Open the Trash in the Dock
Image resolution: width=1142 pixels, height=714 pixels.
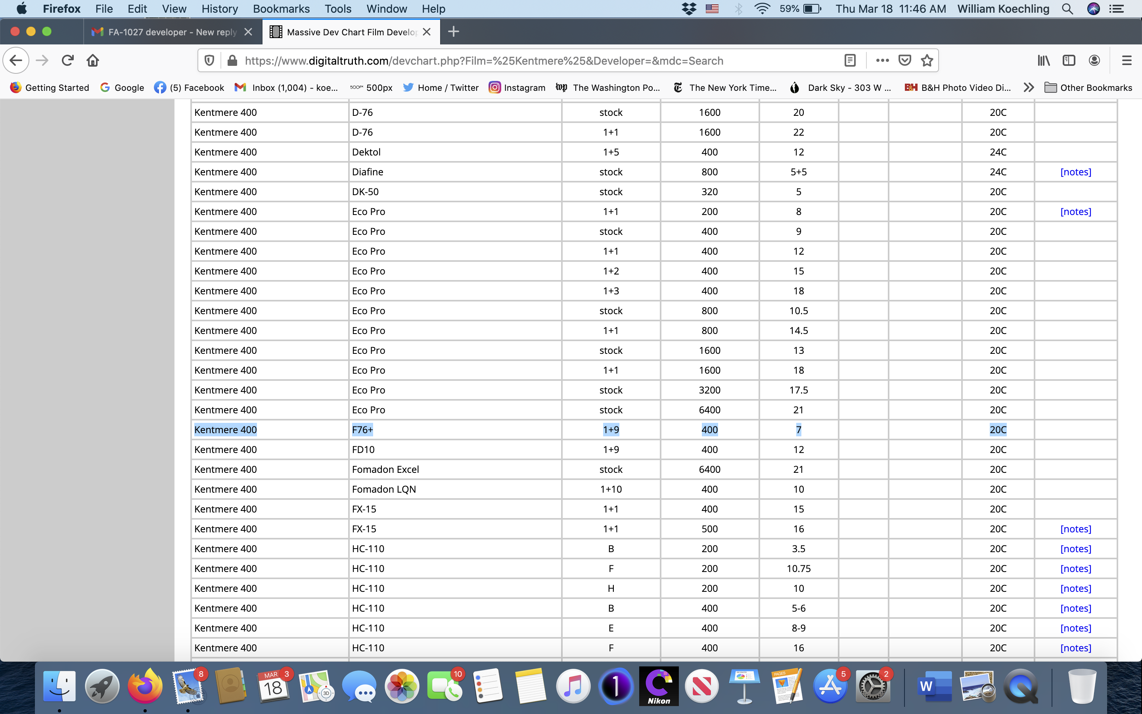pyautogui.click(x=1082, y=686)
